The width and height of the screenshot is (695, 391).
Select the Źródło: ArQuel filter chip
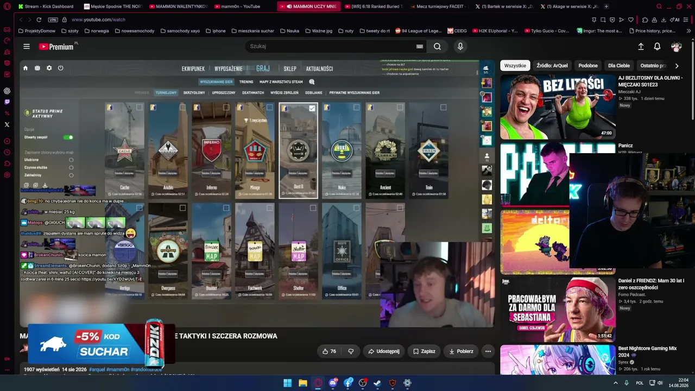tap(552, 66)
